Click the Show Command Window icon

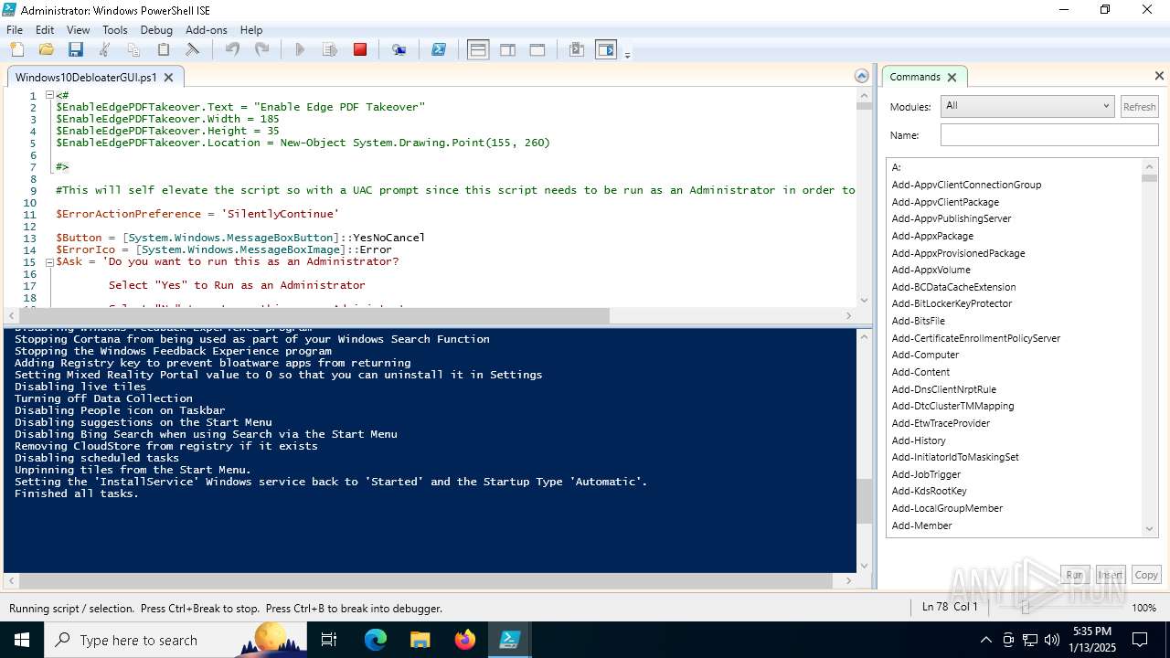pos(577,49)
